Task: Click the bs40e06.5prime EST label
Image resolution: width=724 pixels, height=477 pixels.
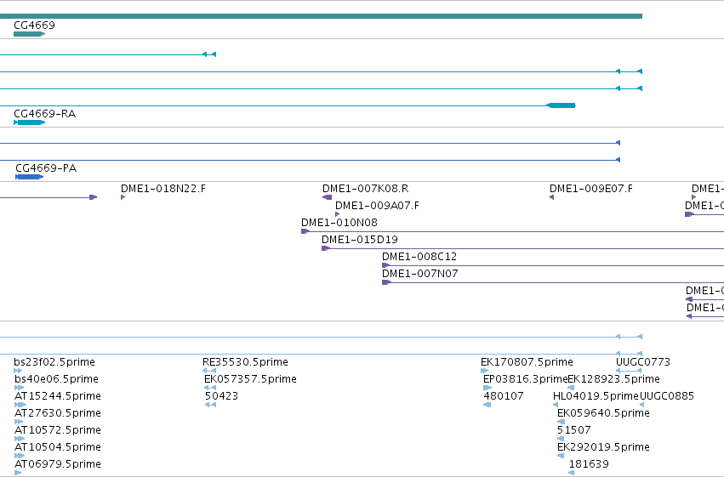Action: coord(56,379)
